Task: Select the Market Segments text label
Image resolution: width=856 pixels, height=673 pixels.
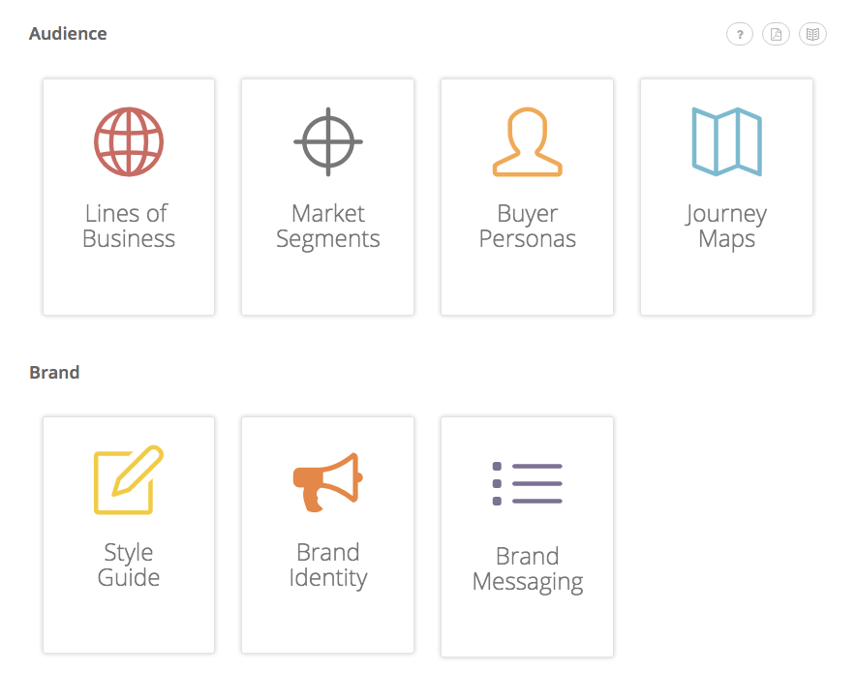Action: click(x=328, y=227)
